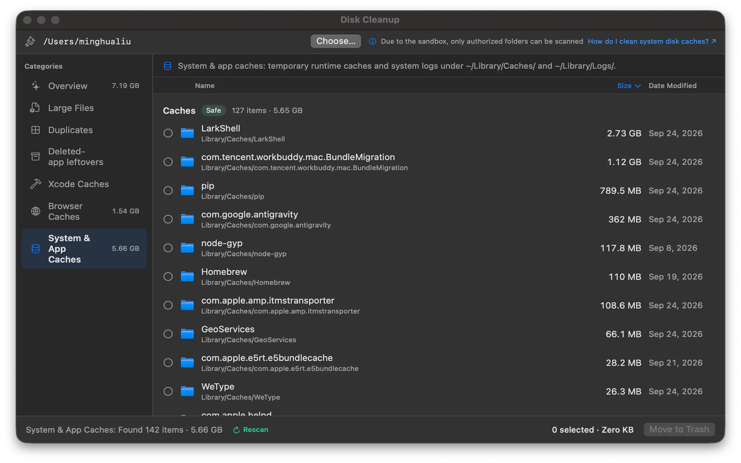Click the Xcode Caches hammer icon
Viewport: 741px width, 463px height.
(x=36, y=184)
